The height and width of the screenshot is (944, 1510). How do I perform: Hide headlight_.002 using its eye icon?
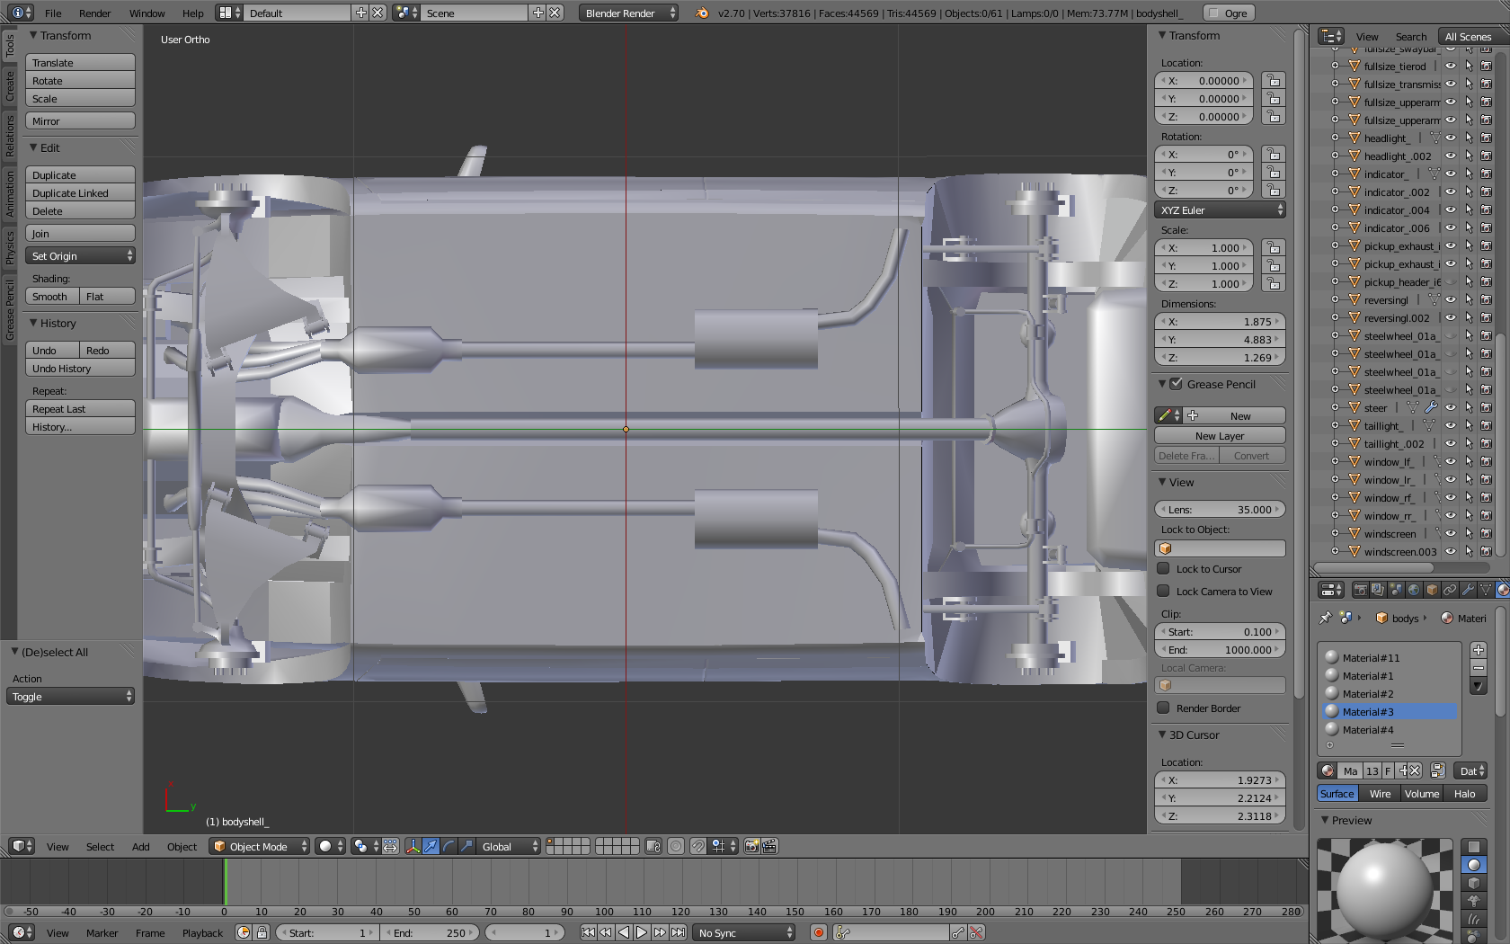[1450, 156]
